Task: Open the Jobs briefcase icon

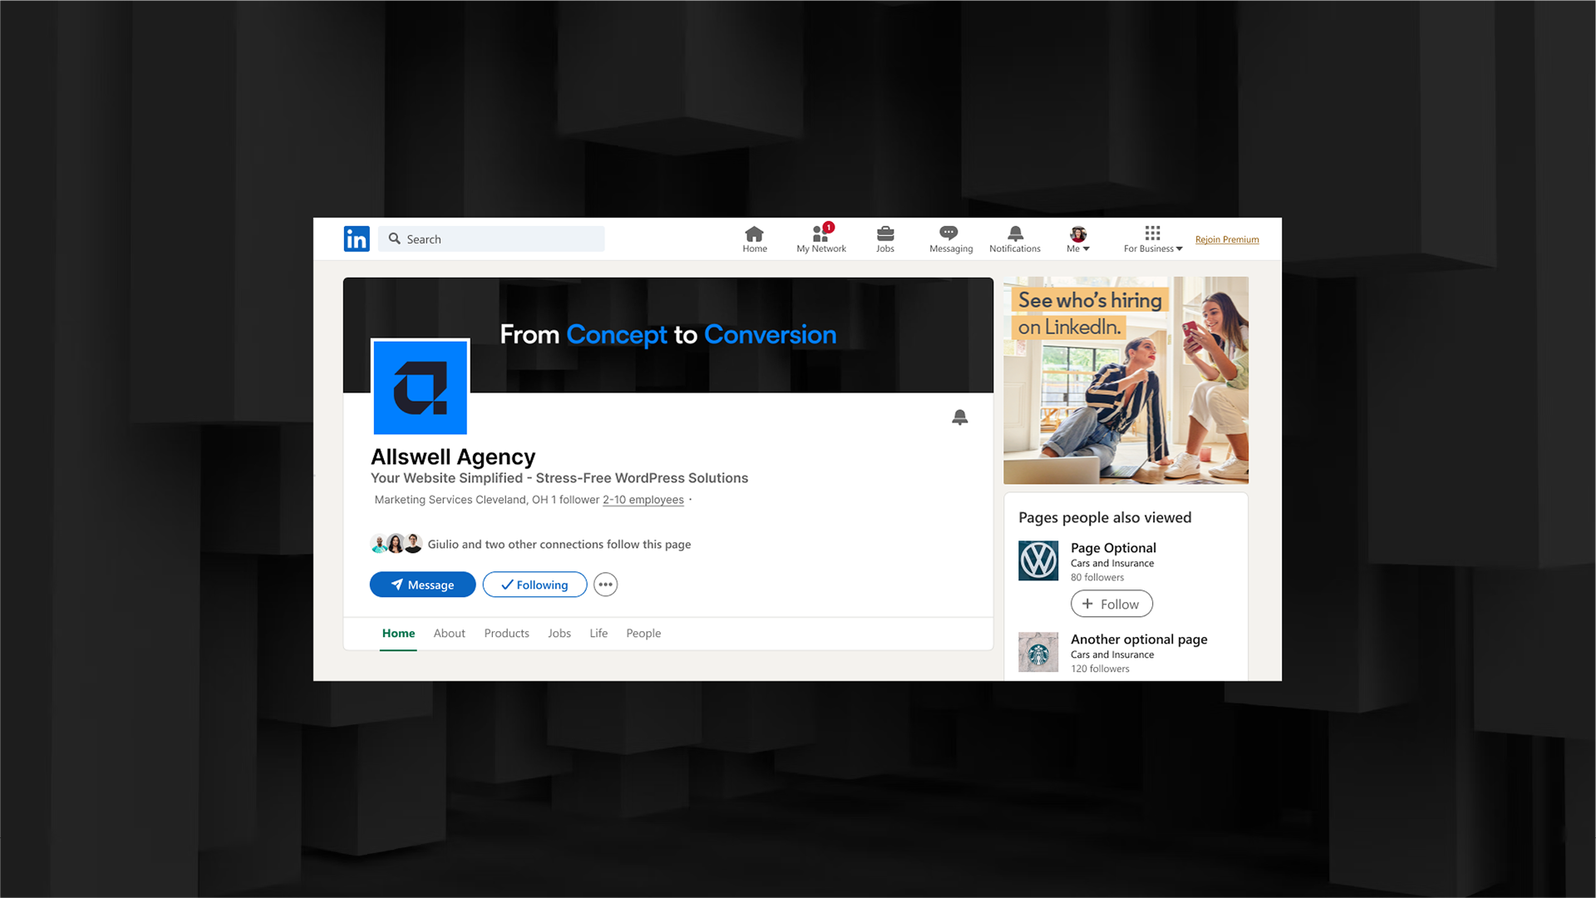Action: pos(884,239)
